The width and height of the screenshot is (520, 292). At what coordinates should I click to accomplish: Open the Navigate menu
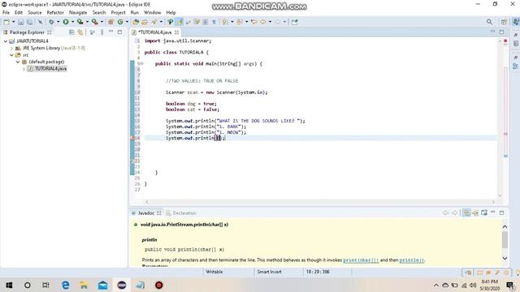click(78, 13)
